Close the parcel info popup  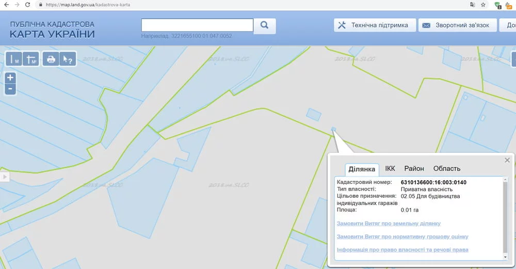pos(507,160)
